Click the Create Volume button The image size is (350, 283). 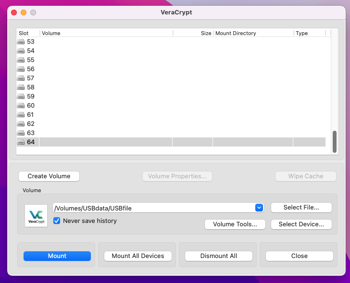[x=49, y=176]
